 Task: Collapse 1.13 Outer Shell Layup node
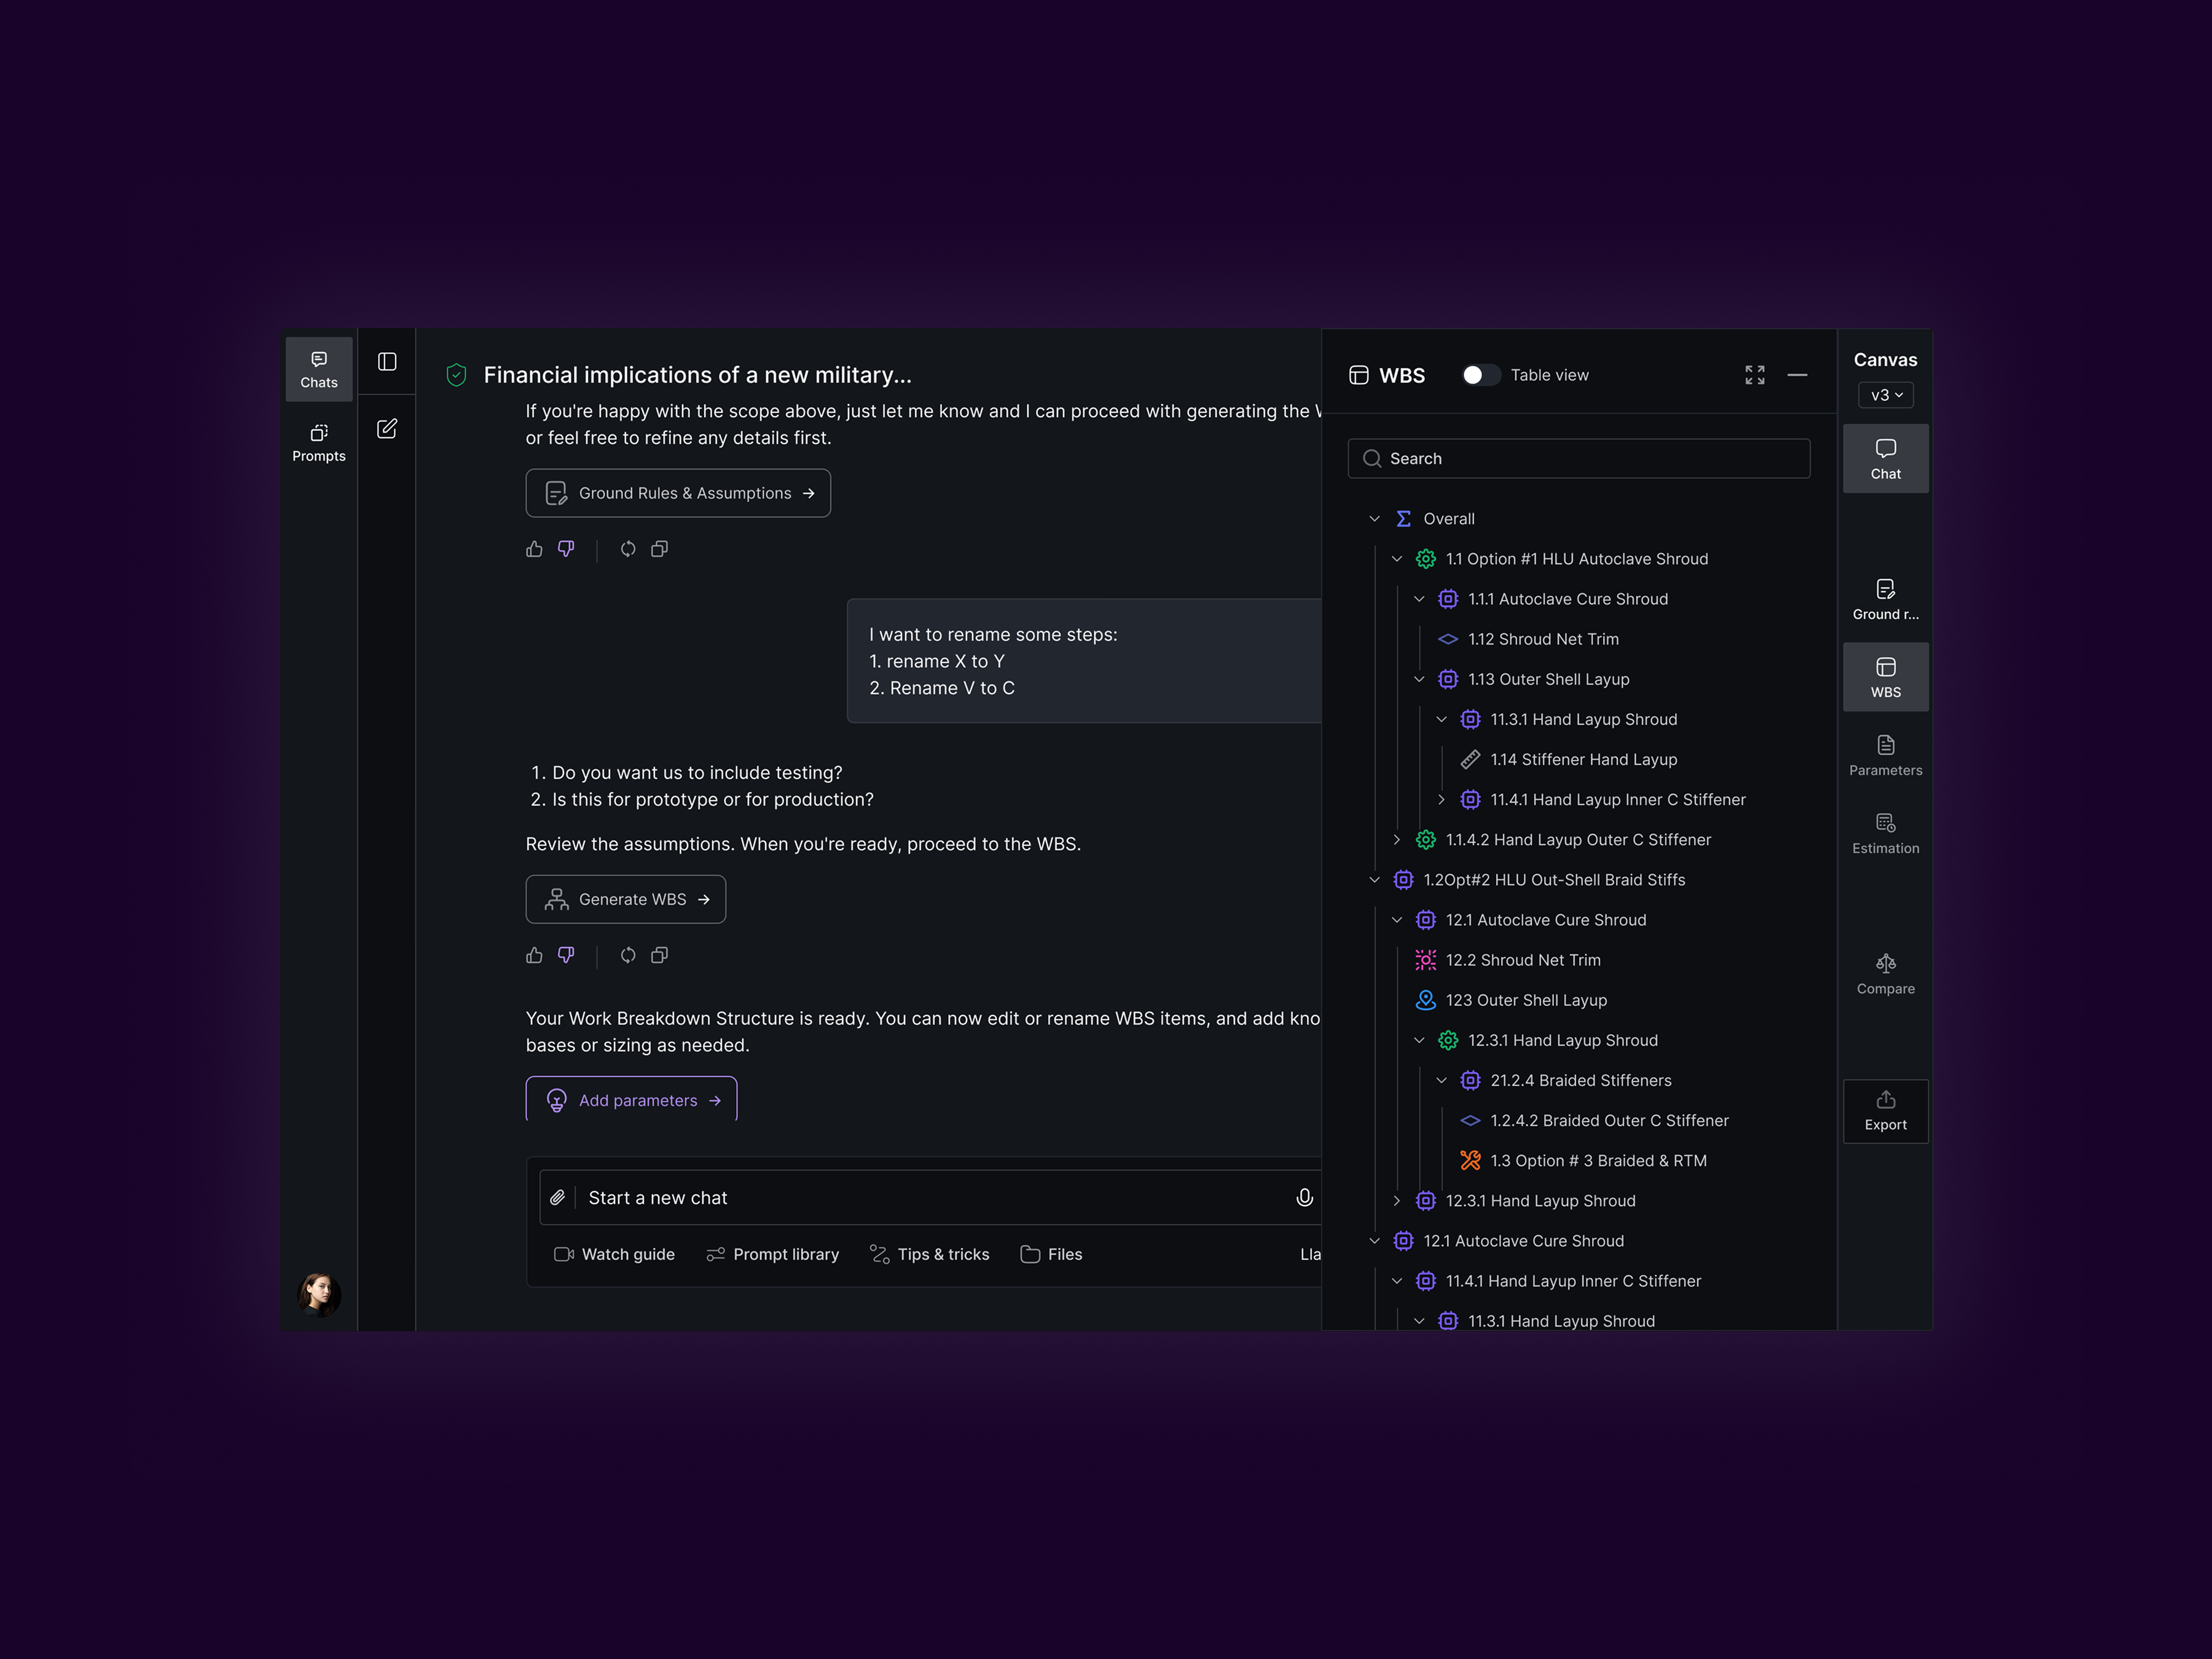click(1419, 679)
